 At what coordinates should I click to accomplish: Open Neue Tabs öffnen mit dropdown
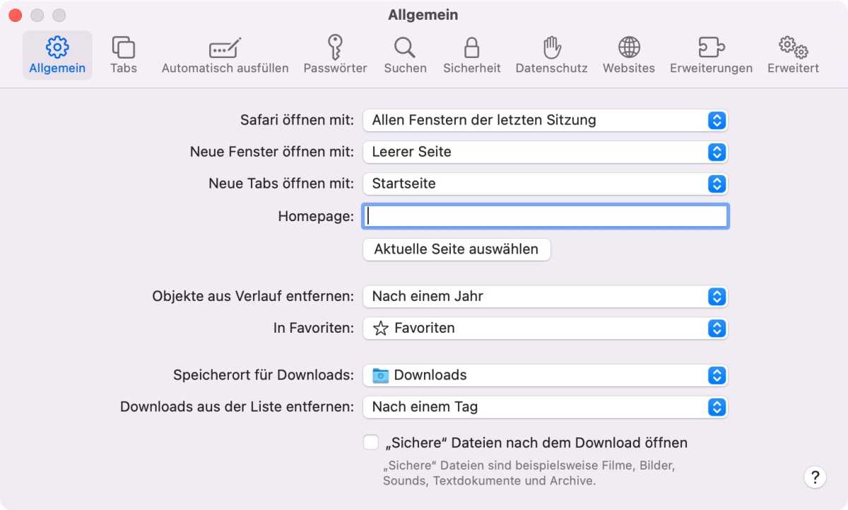click(x=545, y=184)
